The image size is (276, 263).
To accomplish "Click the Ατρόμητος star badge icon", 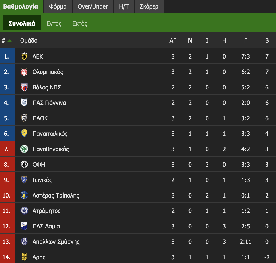I will pyautogui.click(x=24, y=211).
